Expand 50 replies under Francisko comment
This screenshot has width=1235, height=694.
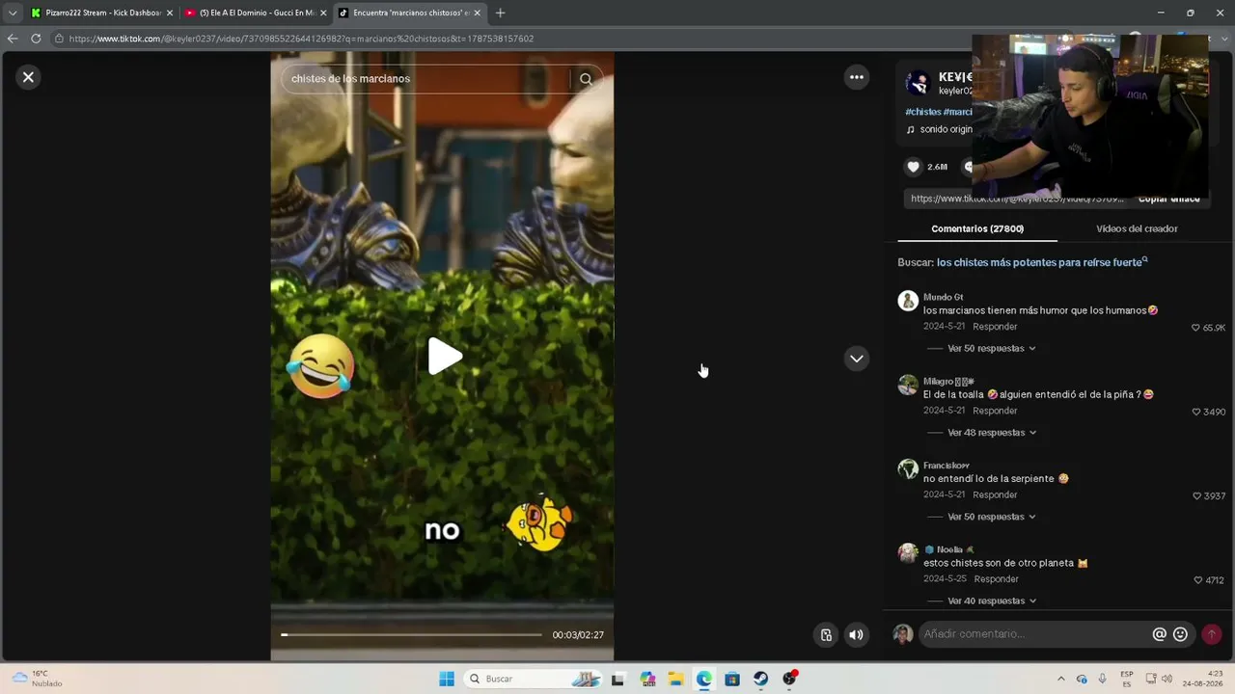coord(992,517)
